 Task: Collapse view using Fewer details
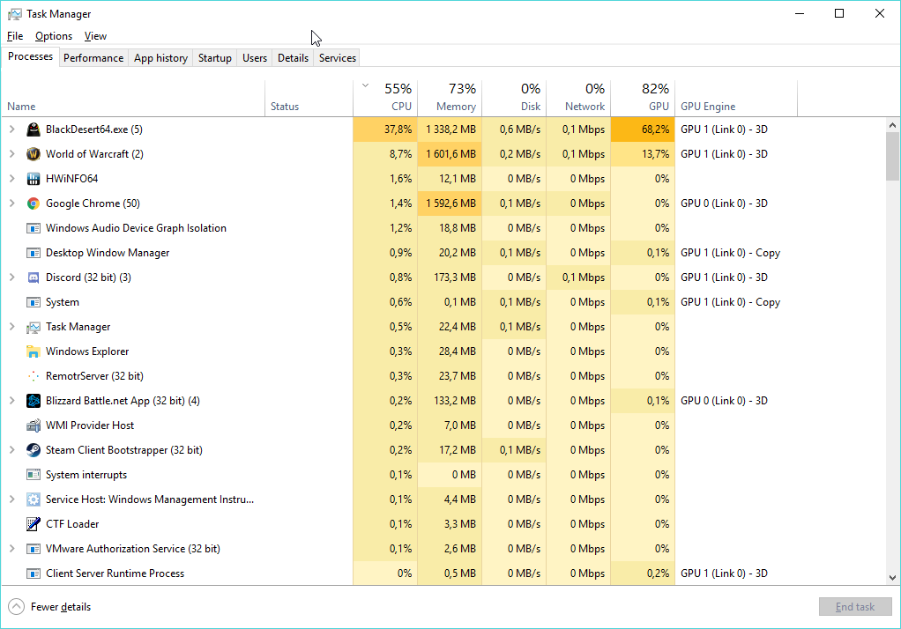coord(50,607)
